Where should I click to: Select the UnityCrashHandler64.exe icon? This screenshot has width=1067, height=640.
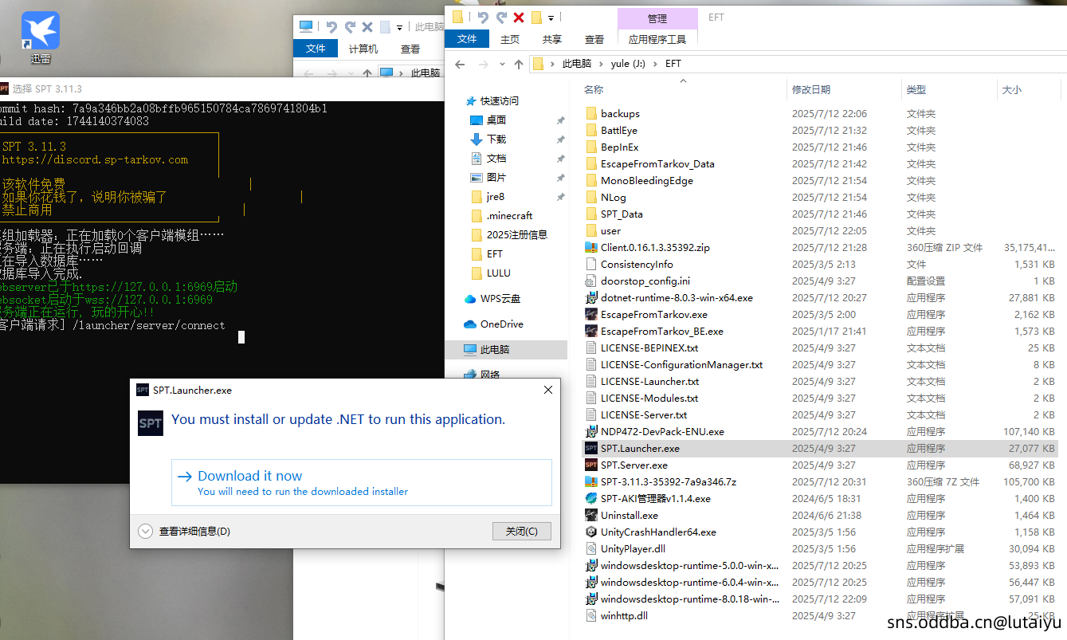pyautogui.click(x=590, y=532)
